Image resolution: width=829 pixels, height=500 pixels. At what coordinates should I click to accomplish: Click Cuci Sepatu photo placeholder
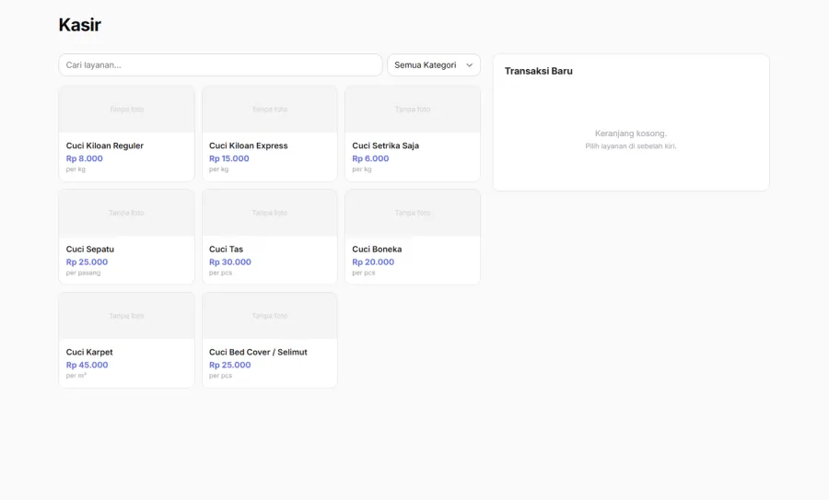point(126,213)
